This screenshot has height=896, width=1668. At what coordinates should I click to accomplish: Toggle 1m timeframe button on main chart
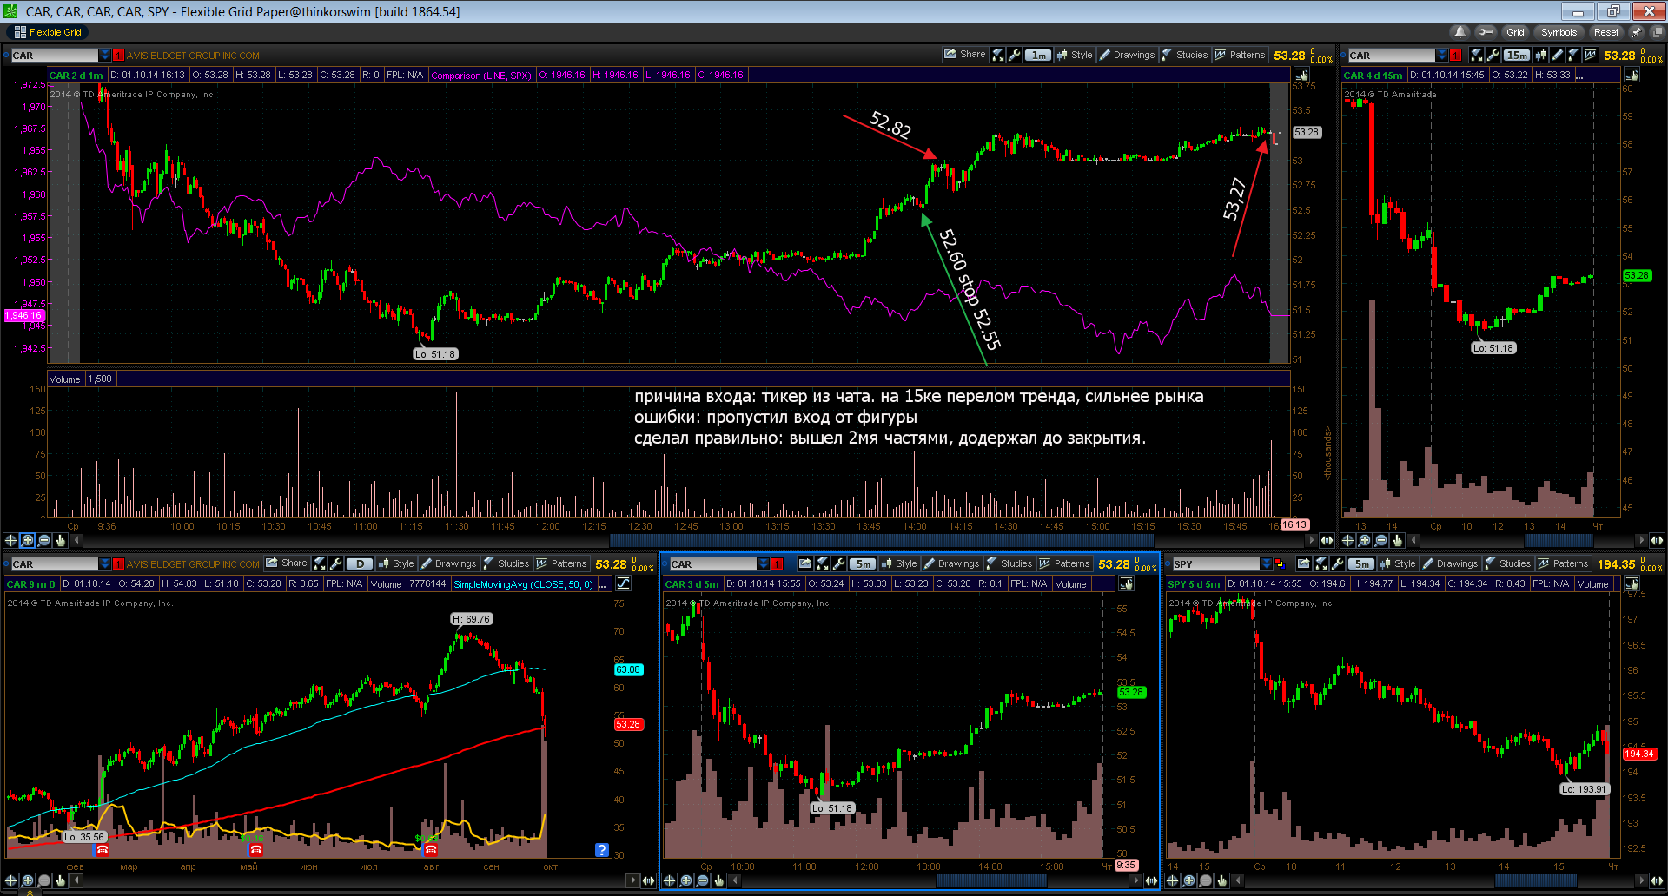coord(1039,55)
